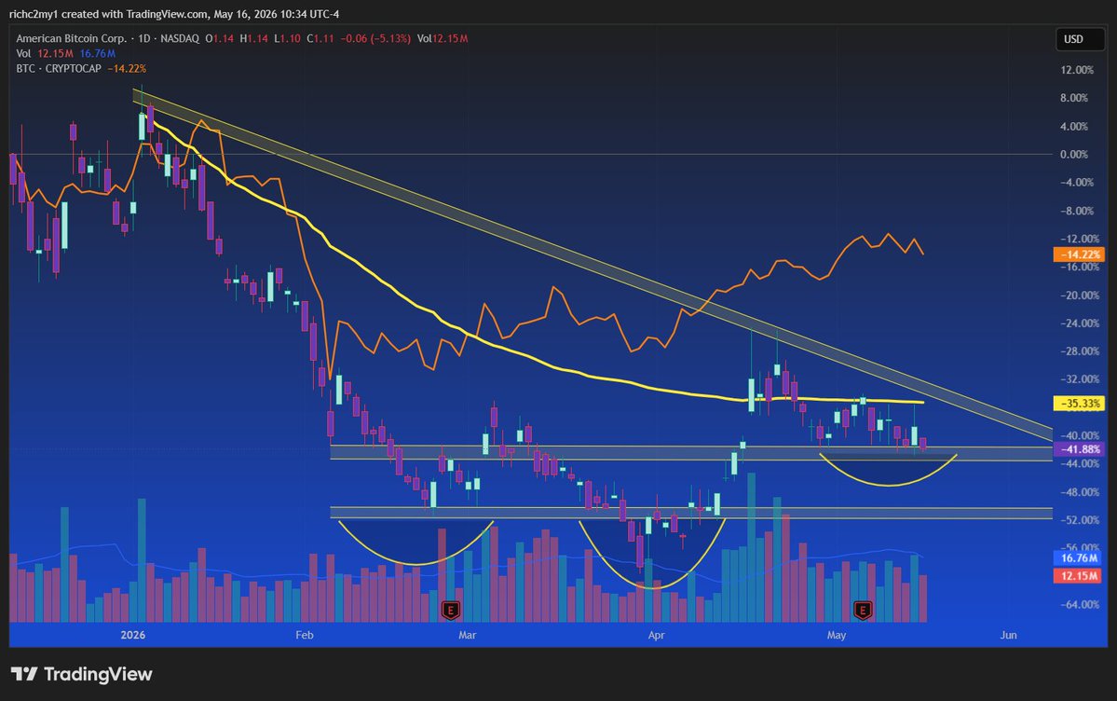This screenshot has width=1117, height=701.
Task: Click the 1D interval label
Action: [143, 38]
